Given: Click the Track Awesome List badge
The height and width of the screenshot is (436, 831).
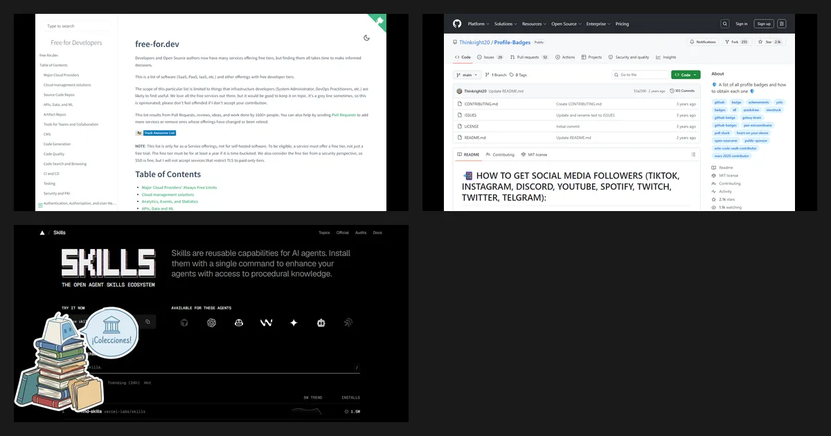Looking at the screenshot, I should 156,132.
